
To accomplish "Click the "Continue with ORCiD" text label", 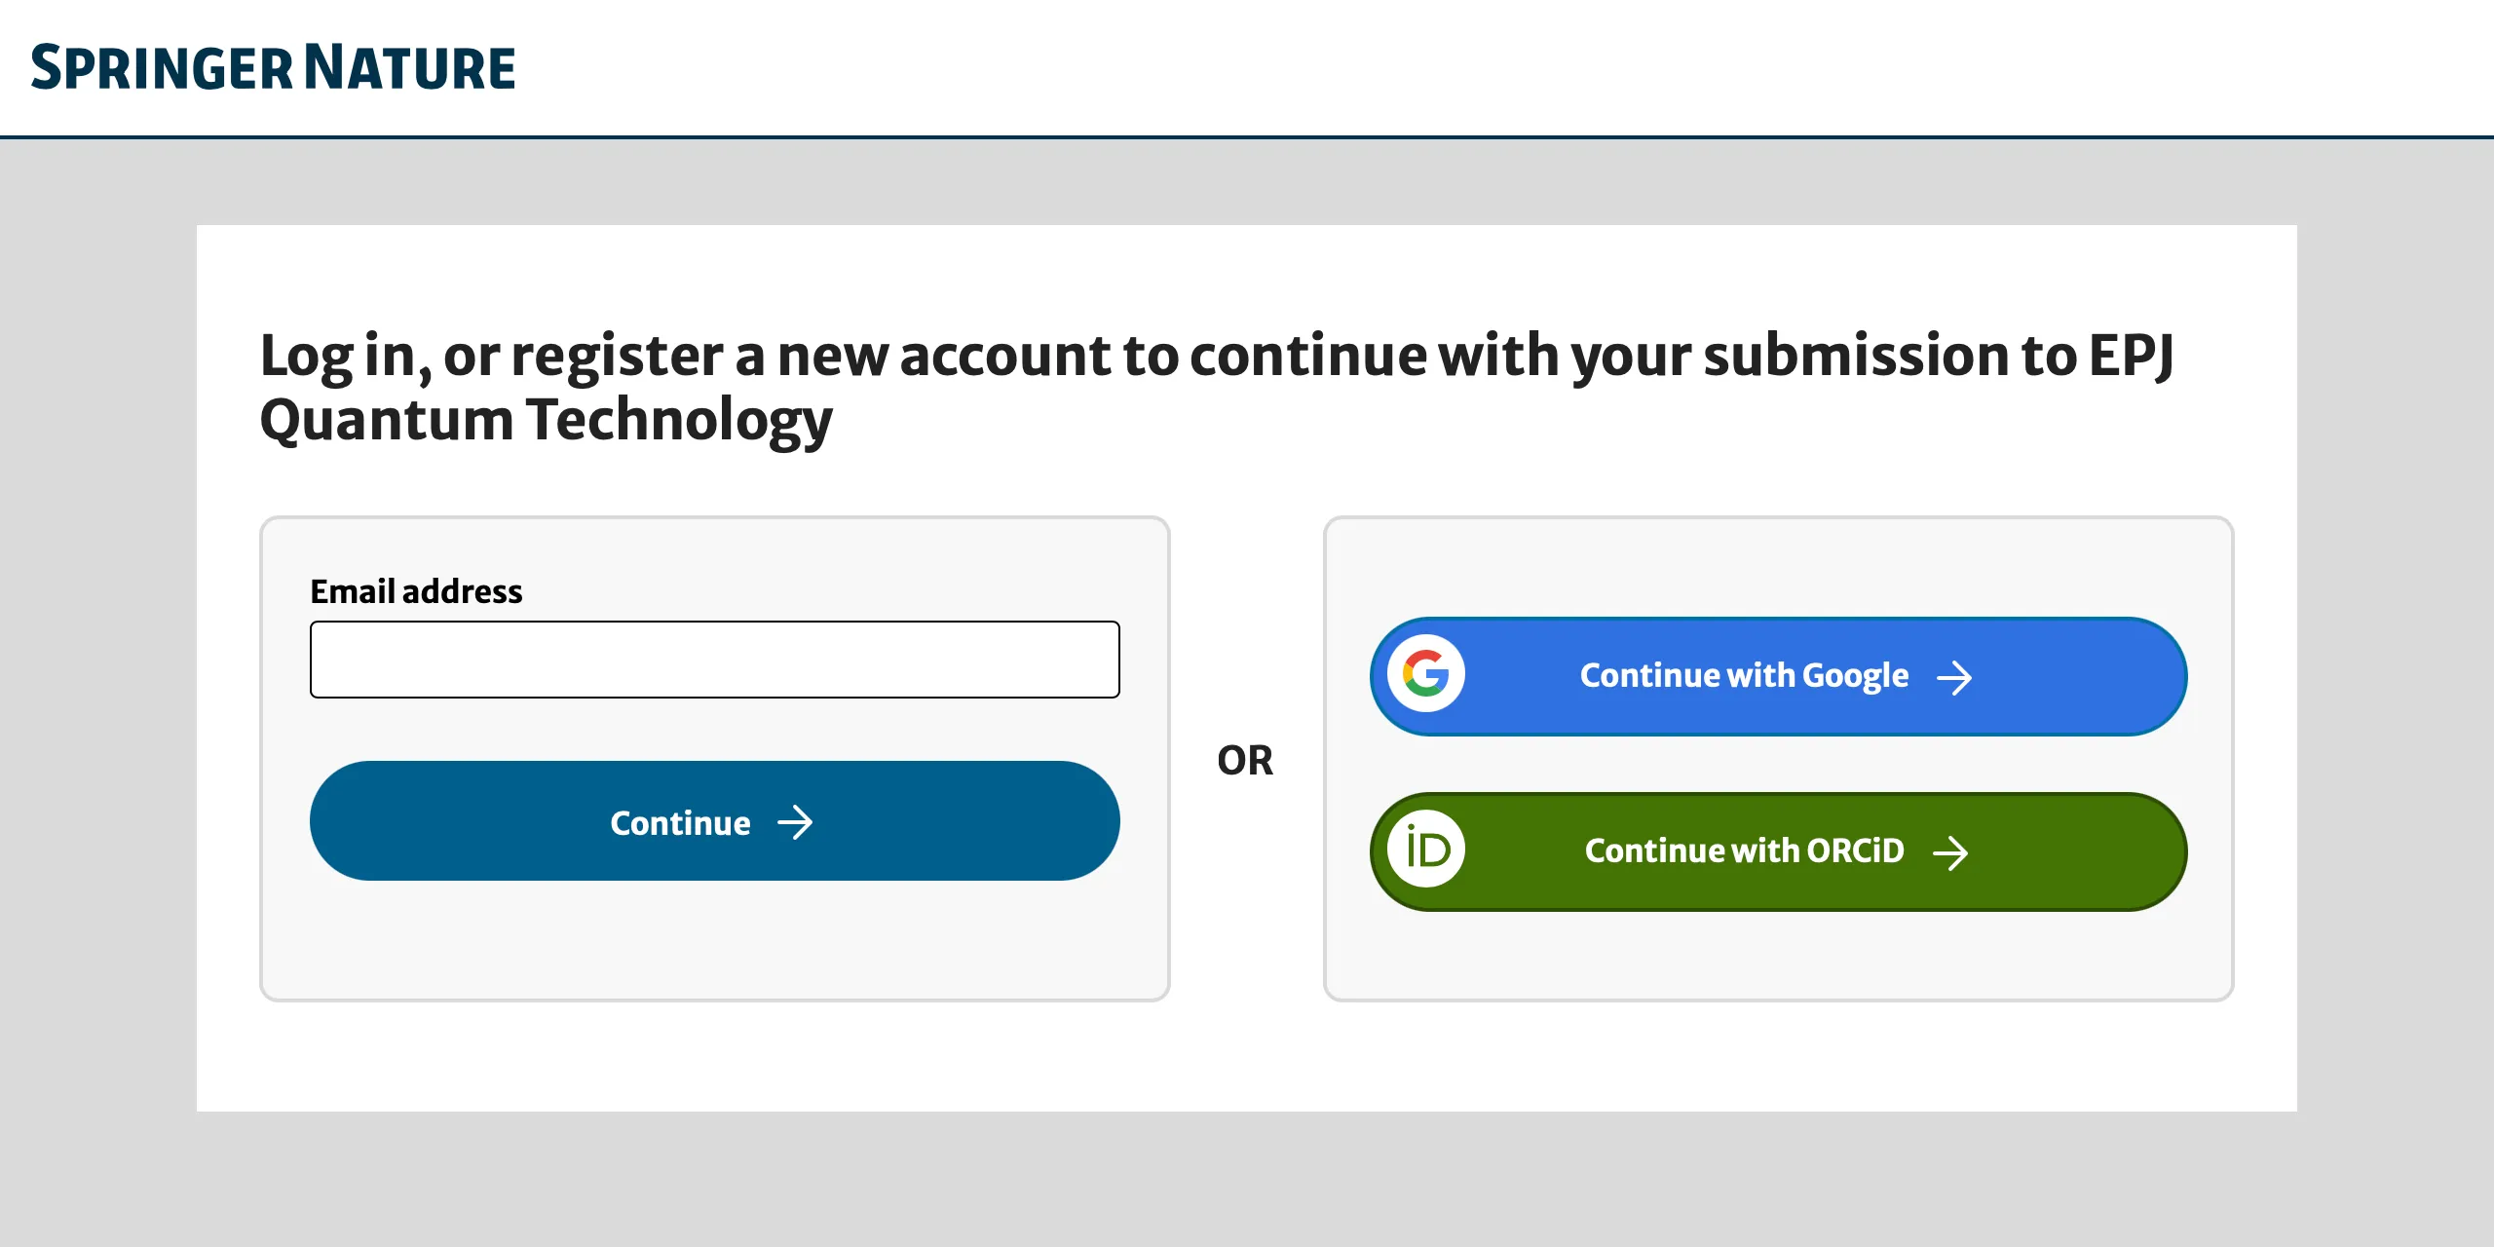I will coord(1744,850).
